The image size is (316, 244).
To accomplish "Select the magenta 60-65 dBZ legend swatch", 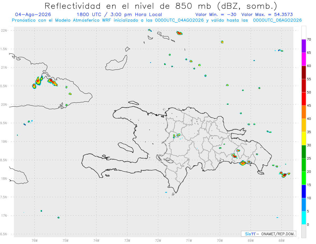I will 304,59.
